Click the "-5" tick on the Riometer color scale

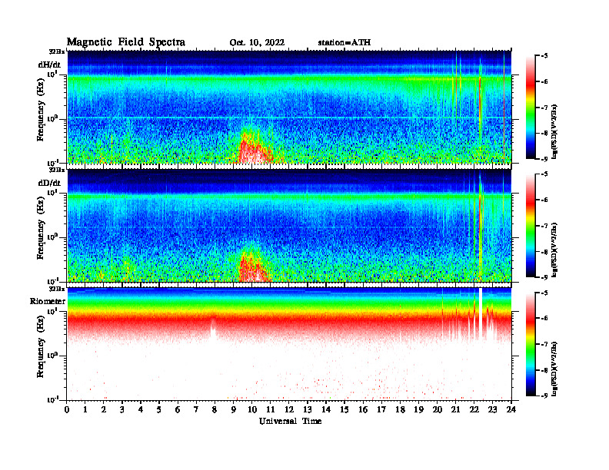click(x=544, y=293)
